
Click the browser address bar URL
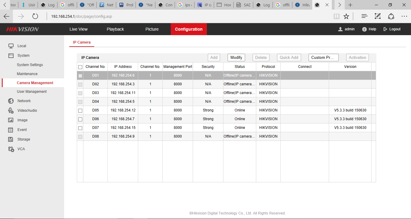(x=81, y=17)
